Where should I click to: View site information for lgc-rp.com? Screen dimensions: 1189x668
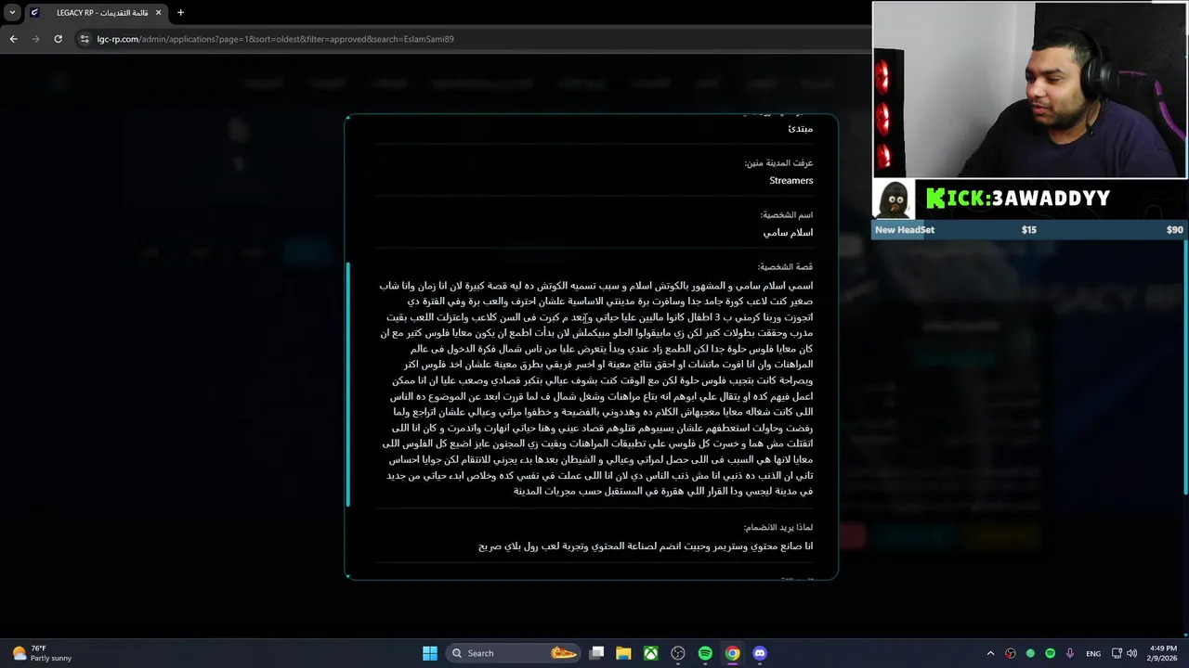click(x=85, y=39)
